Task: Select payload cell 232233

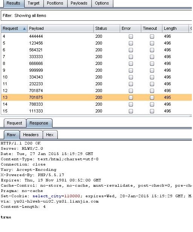Action: click(36, 84)
